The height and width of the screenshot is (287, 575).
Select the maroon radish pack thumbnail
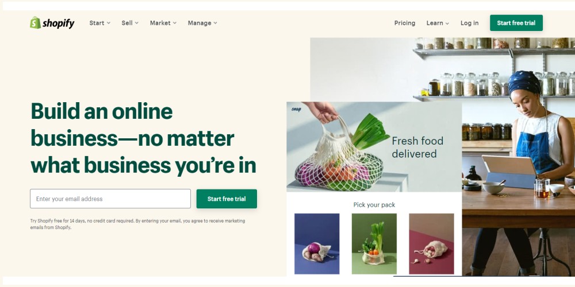click(x=431, y=244)
